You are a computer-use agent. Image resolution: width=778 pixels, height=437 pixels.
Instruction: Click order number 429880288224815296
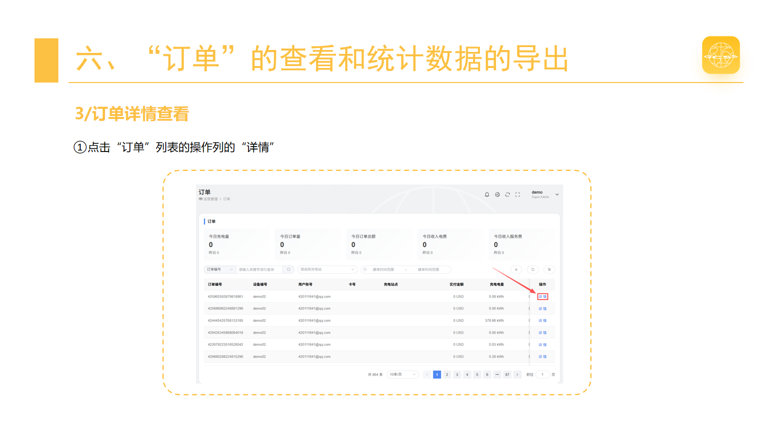coord(225,357)
